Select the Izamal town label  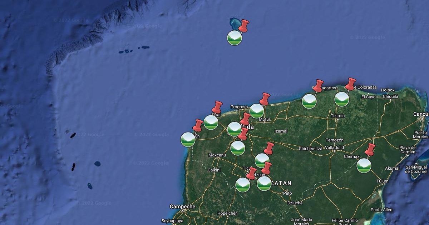pyautogui.click(x=281, y=131)
